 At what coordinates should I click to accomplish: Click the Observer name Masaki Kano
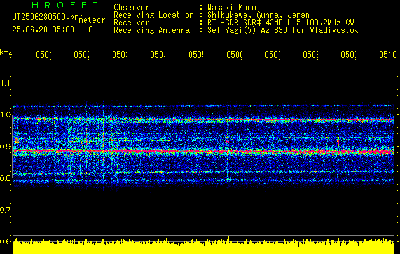coord(231,8)
